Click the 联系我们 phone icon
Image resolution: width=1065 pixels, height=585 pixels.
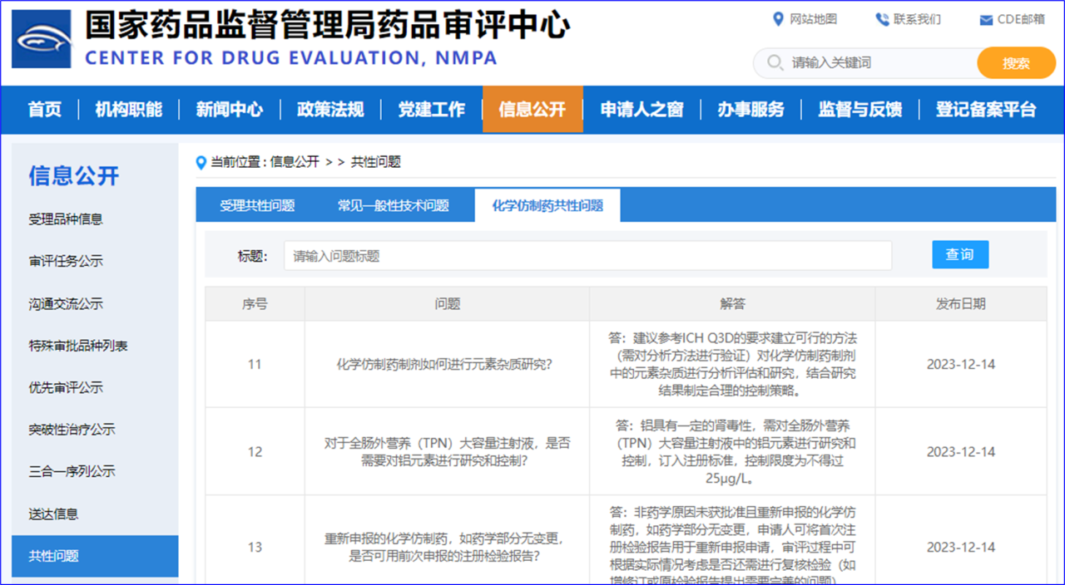point(882,19)
